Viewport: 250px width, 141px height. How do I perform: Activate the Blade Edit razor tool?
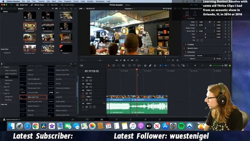pyautogui.click(x=123, y=65)
